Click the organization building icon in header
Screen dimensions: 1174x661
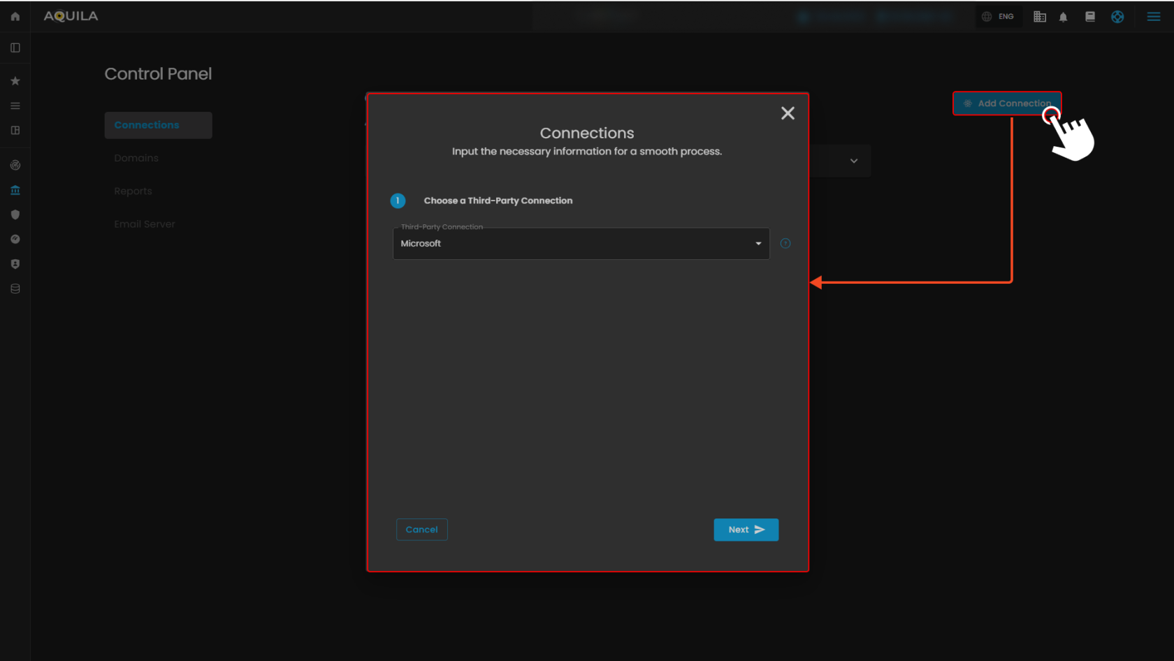1039,17
